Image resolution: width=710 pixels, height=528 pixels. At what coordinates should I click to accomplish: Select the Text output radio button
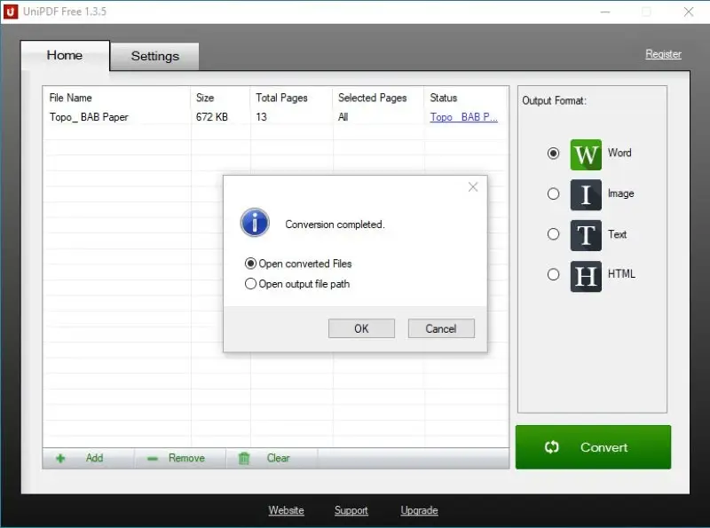[x=553, y=234]
